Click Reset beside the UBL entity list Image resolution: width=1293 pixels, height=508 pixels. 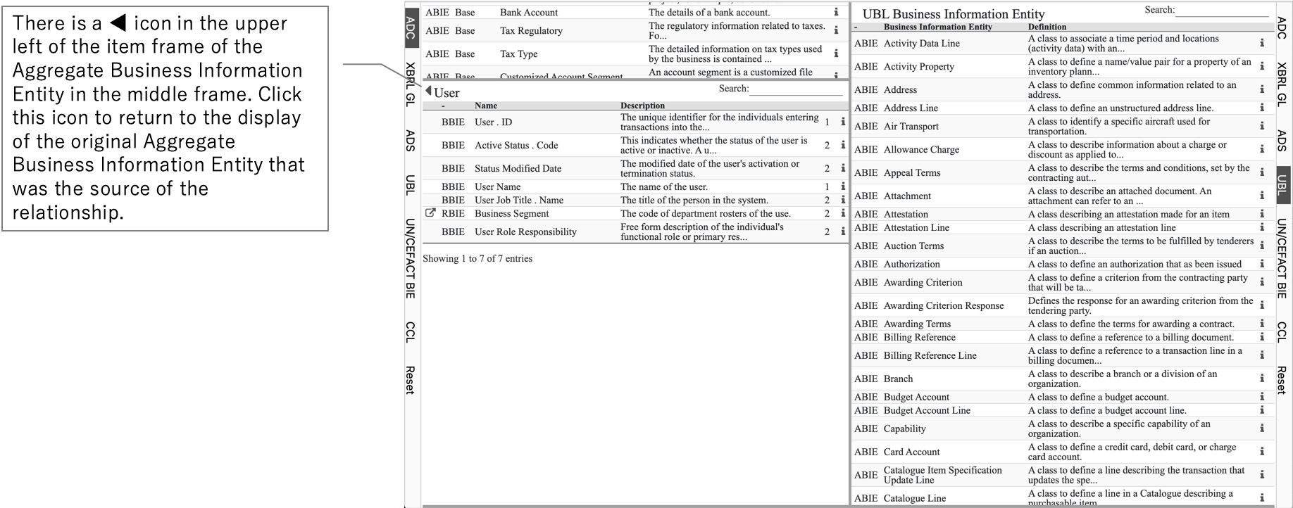[x=1282, y=380]
